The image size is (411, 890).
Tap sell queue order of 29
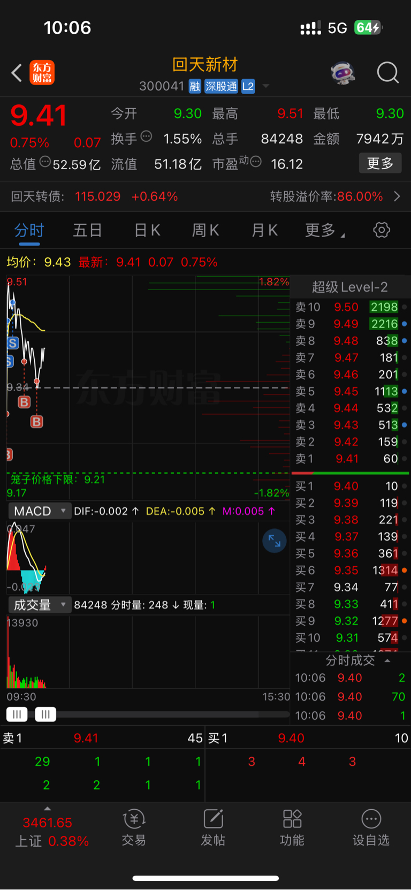pos(42,762)
